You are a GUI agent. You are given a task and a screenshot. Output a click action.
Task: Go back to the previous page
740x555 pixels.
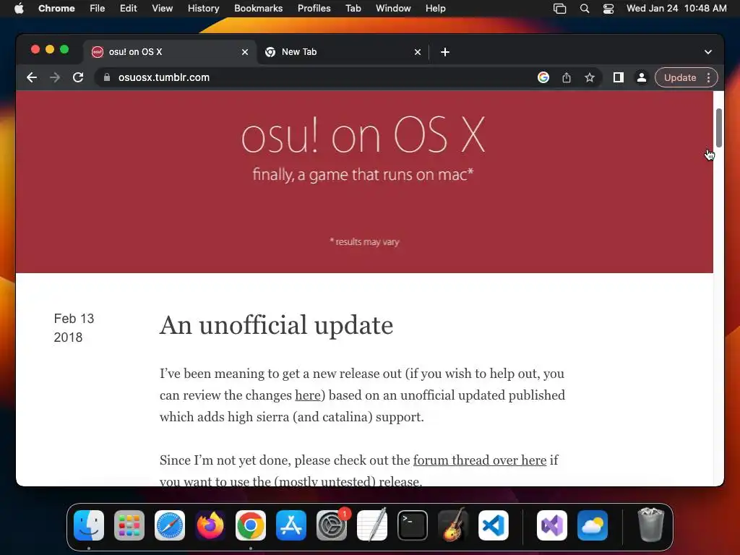[x=32, y=77]
